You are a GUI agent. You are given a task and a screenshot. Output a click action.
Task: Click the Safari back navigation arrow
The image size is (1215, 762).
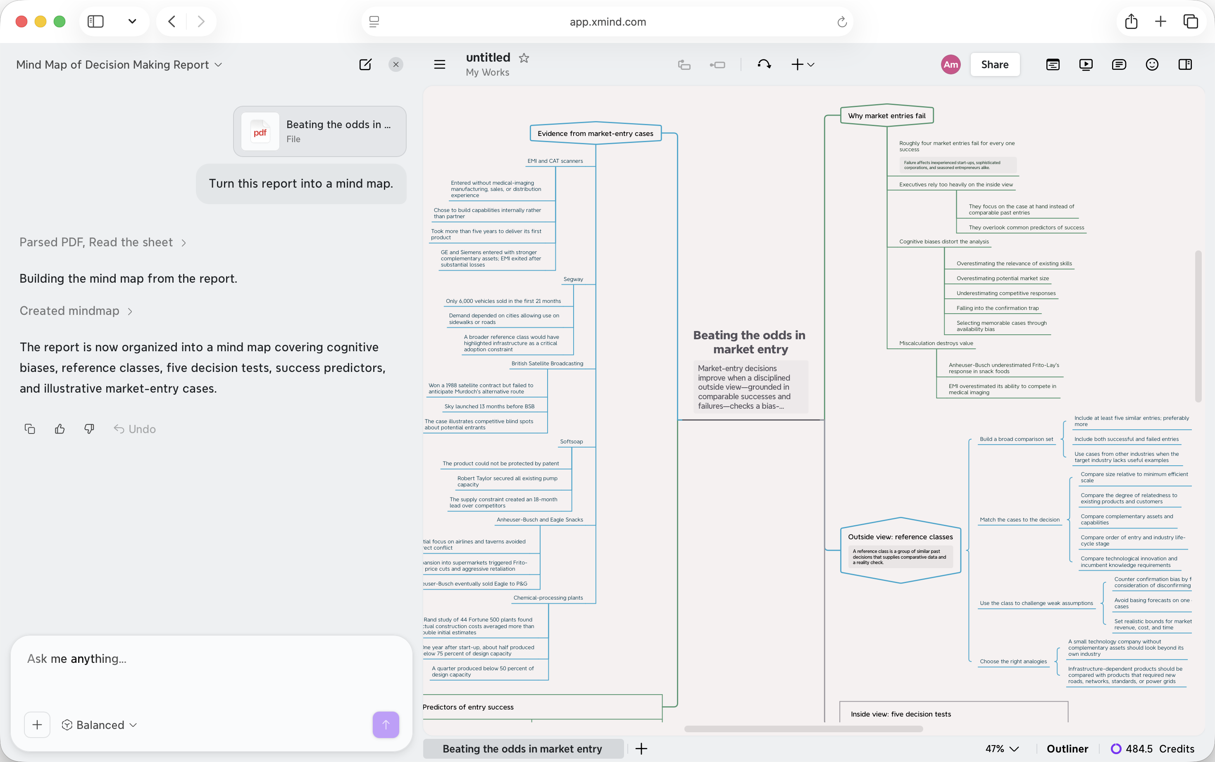pos(172,21)
